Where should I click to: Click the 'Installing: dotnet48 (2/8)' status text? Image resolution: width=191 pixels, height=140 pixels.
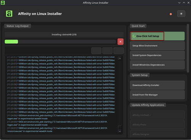click(x=64, y=35)
